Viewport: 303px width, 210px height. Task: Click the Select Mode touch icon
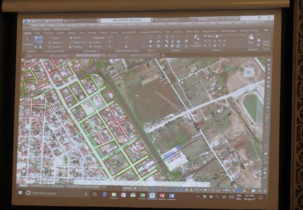[266, 41]
